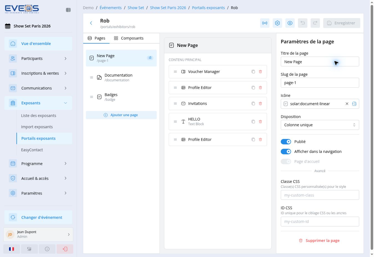Click the broadcast/publish icon in the header
374x257 pixels.
click(x=265, y=23)
